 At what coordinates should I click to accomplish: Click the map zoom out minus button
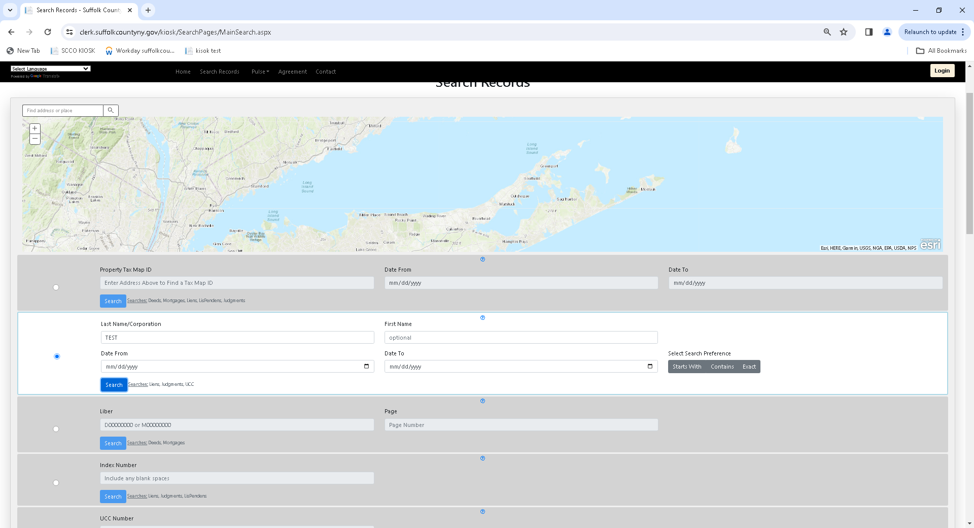(35, 139)
